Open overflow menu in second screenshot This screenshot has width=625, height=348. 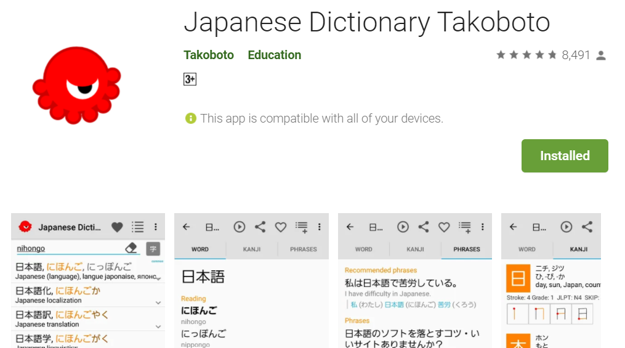coord(320,227)
